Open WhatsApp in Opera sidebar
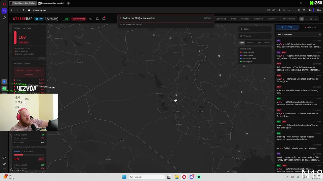323x181 pixels. click(4, 88)
